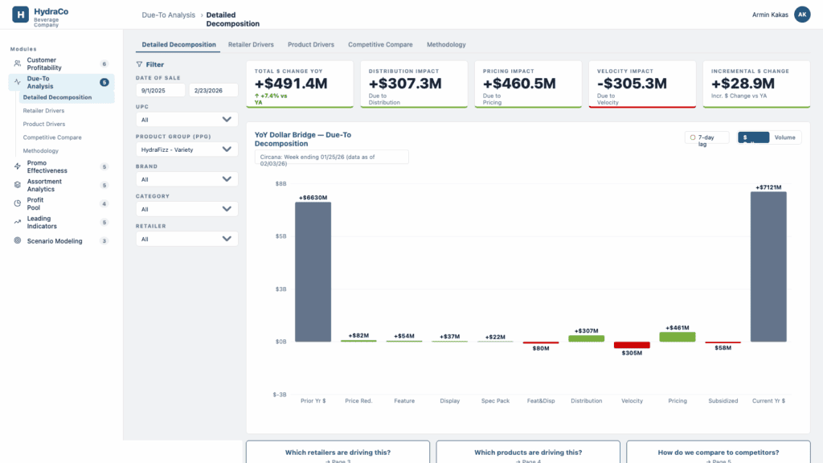Open the Product Group (PPG) dropdown
Viewport: 823px width, 463px height.
[186, 150]
